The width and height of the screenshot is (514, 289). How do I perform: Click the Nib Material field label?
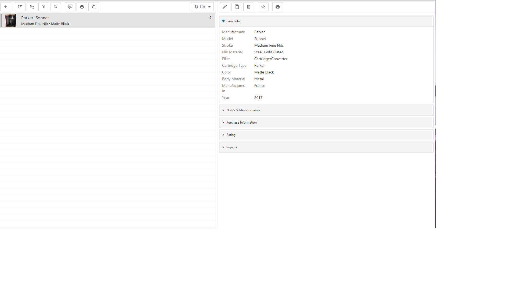point(232,52)
